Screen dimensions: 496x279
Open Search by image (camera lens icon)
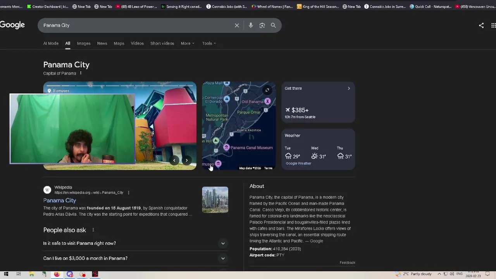[x=262, y=25]
